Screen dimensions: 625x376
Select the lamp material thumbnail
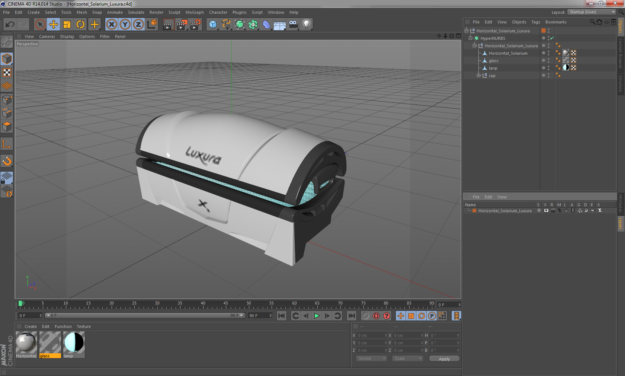74,345
